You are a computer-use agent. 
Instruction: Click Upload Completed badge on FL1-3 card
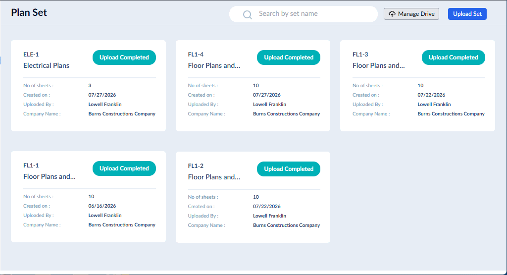(454, 57)
